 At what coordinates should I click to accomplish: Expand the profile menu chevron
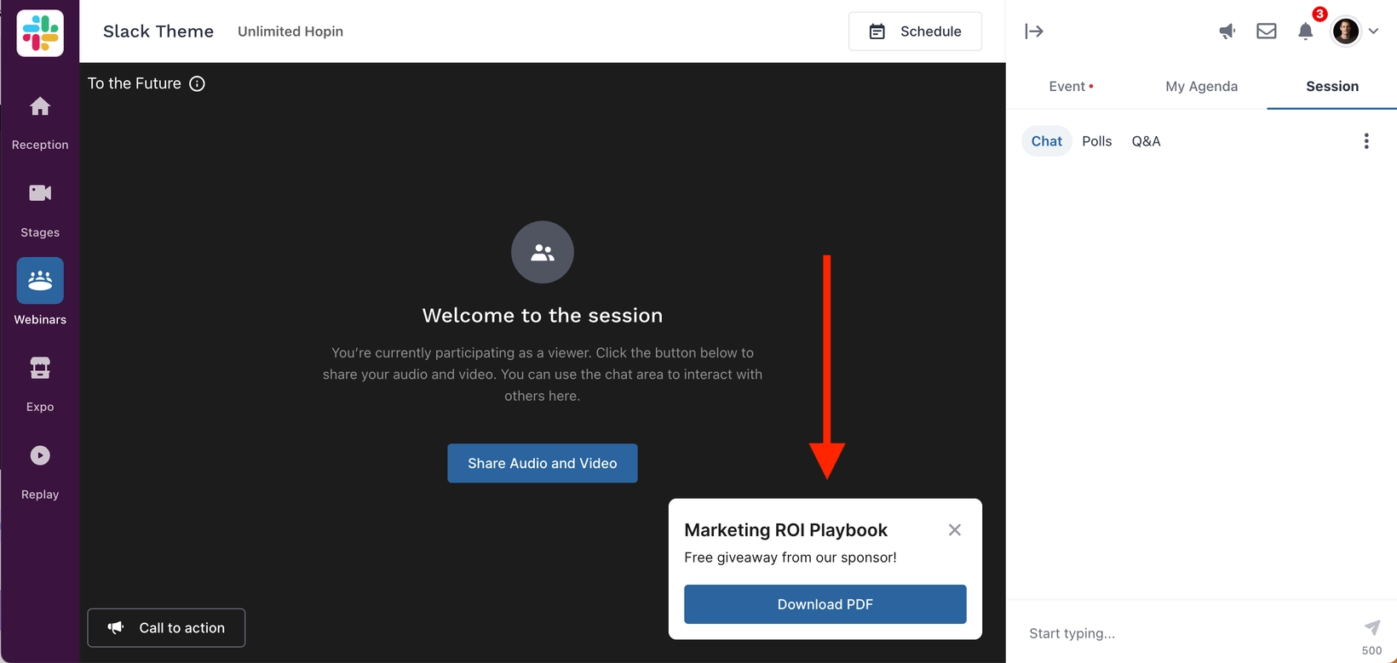(1373, 31)
